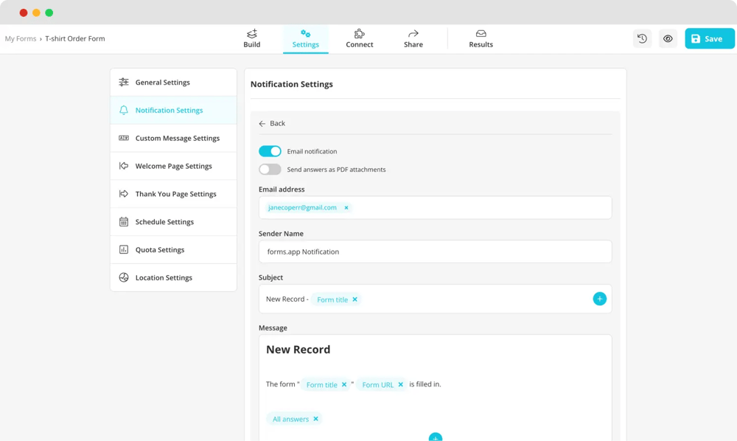Viewport: 737px width, 441px height.
Task: Open the Results tab
Action: point(481,39)
